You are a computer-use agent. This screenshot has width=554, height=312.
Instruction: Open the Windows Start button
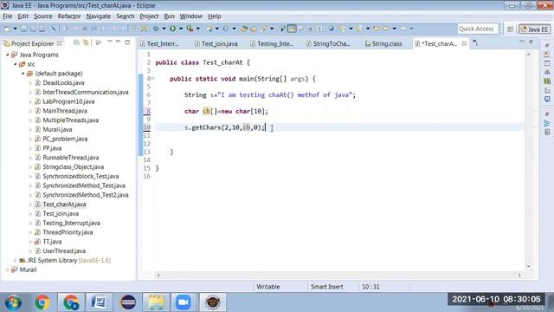[x=14, y=302]
